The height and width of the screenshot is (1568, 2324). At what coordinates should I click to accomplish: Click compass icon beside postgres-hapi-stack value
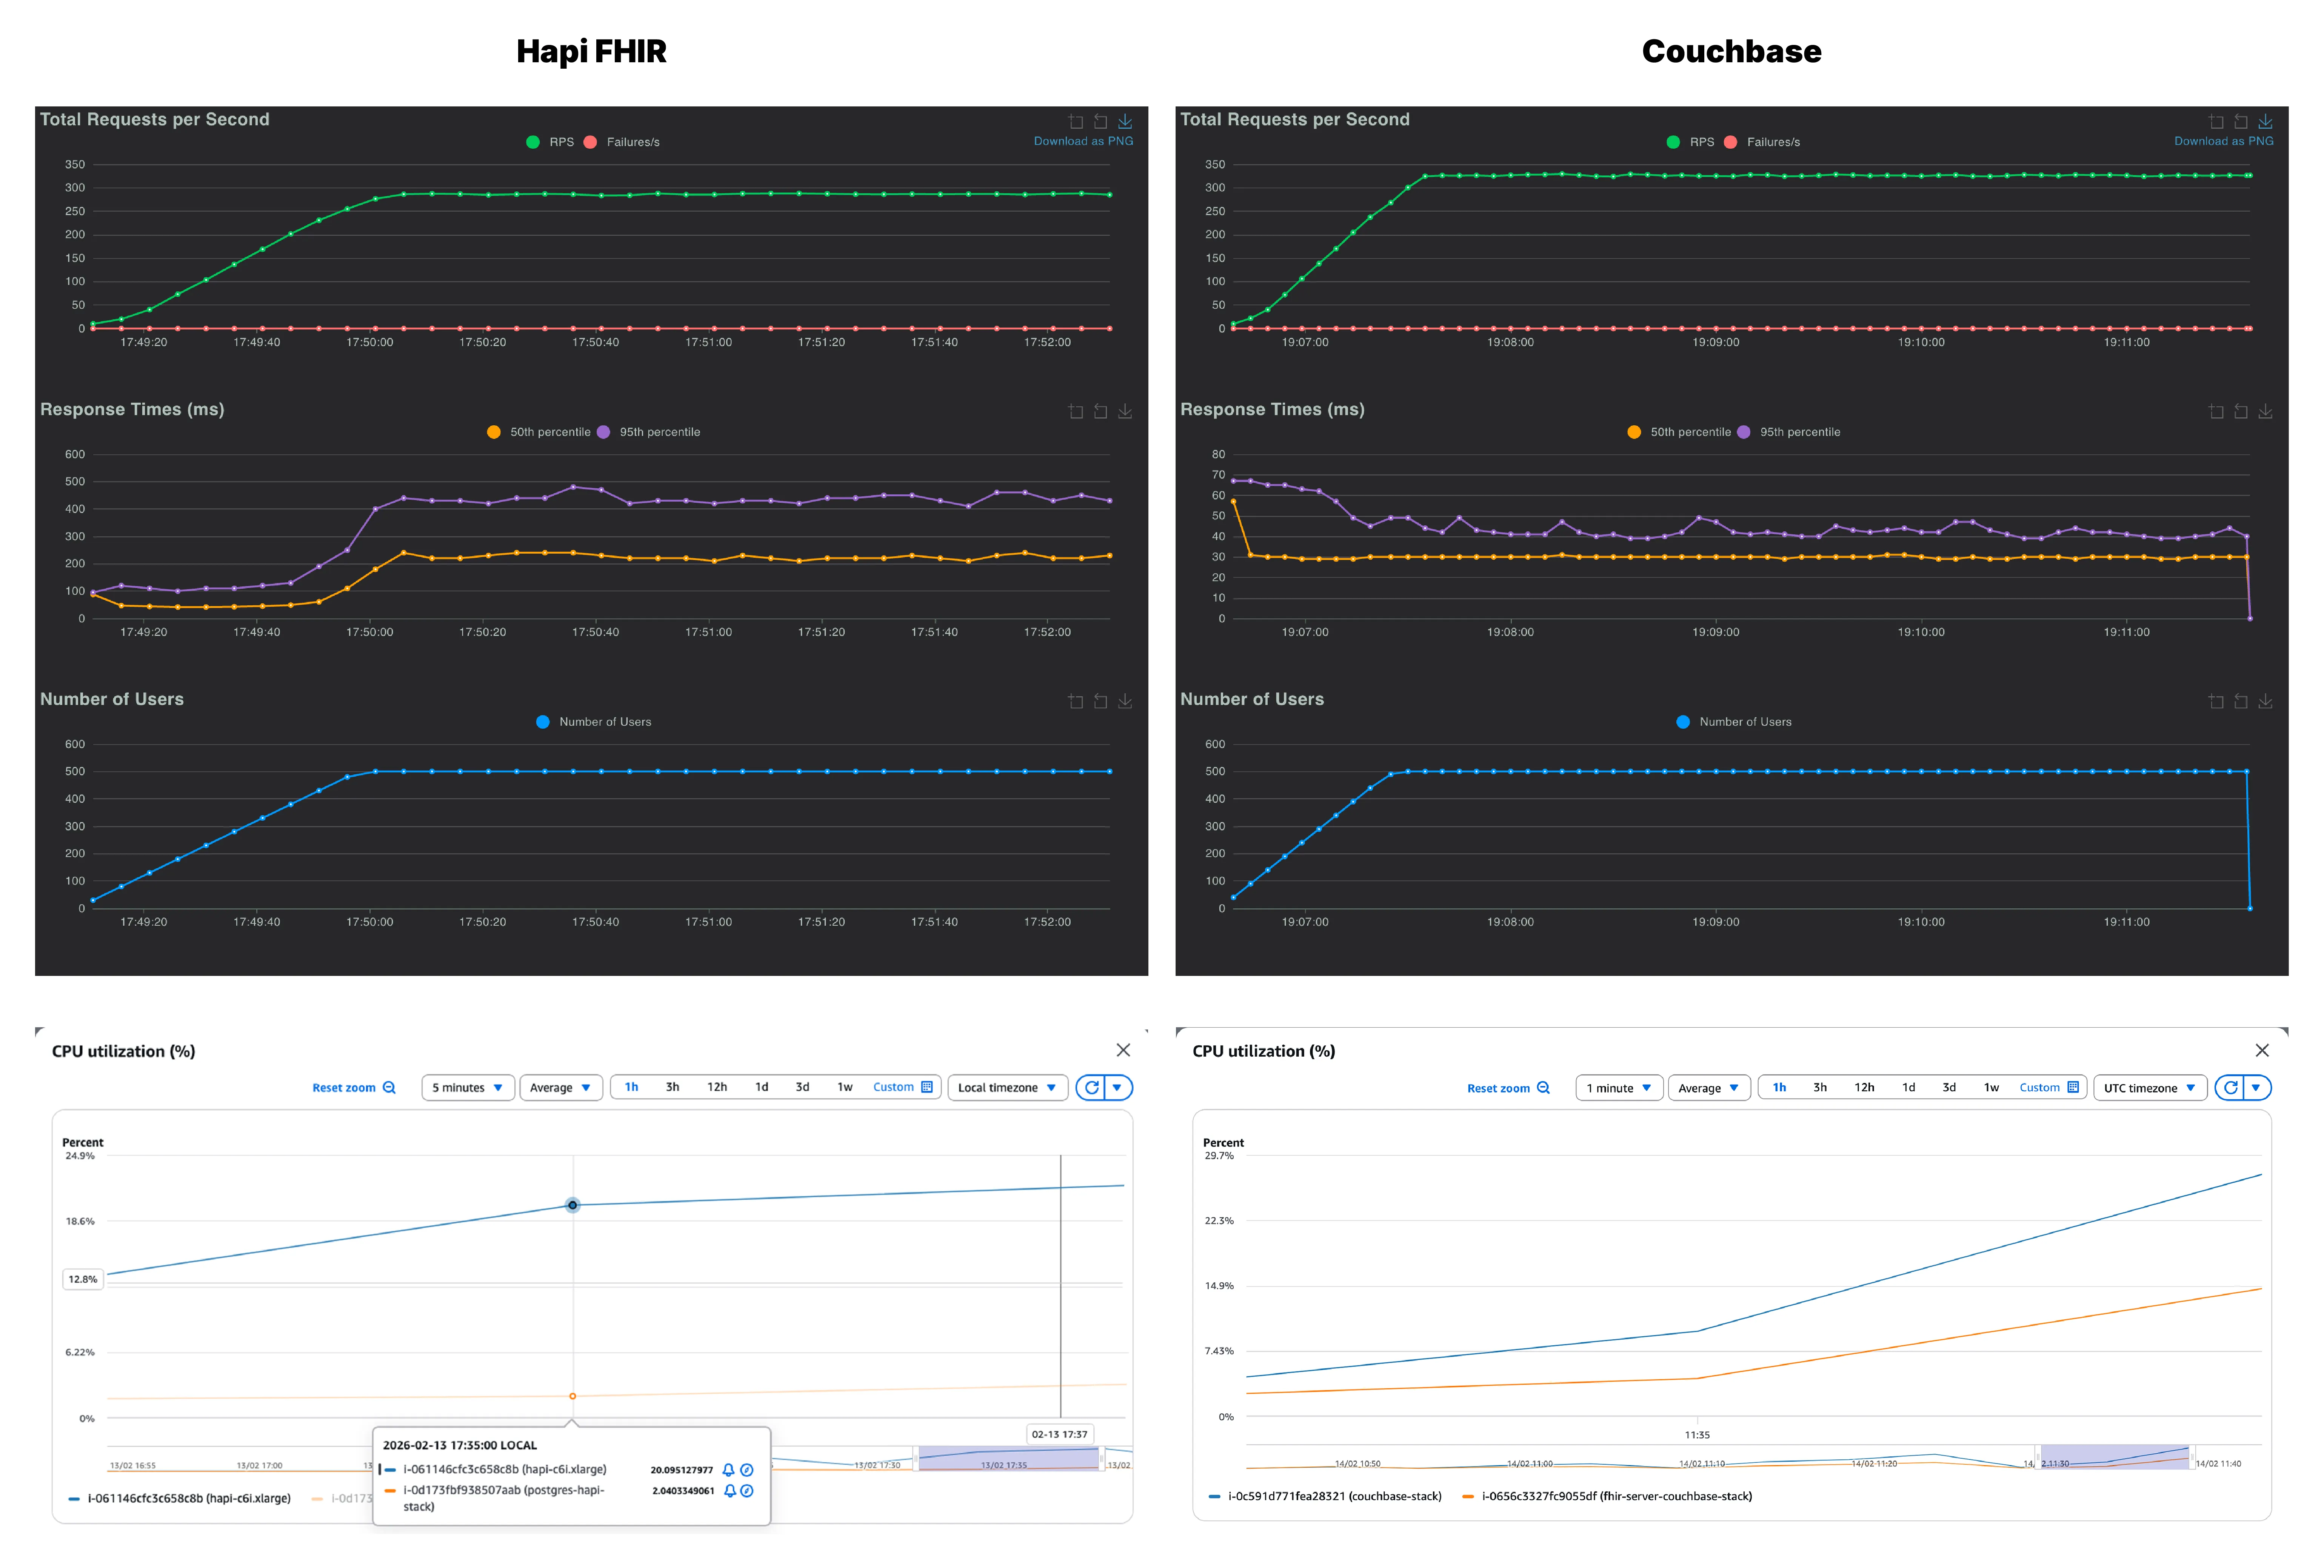747,1491
